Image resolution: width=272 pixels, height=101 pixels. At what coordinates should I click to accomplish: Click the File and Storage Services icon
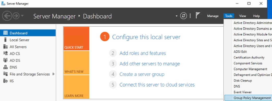(x=5, y=74)
